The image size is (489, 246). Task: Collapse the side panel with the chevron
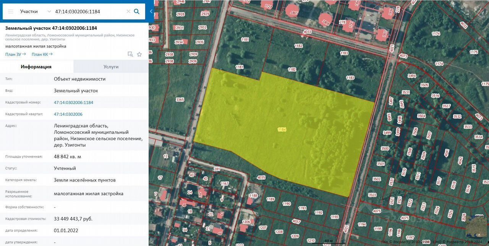pos(151,11)
